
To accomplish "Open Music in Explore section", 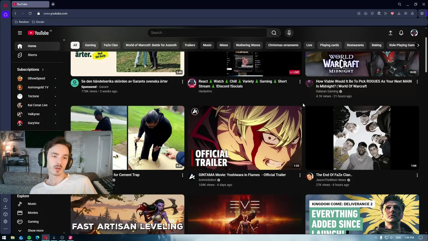I will (x=37, y=204).
